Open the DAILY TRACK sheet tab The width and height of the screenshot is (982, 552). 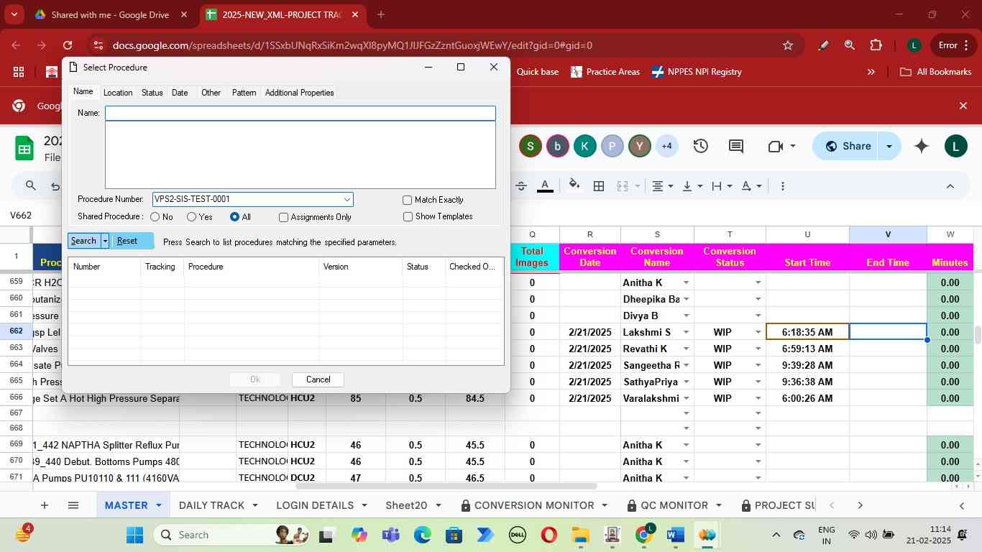211,505
